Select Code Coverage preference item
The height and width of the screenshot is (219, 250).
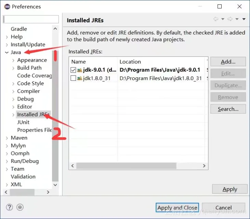click(35, 76)
